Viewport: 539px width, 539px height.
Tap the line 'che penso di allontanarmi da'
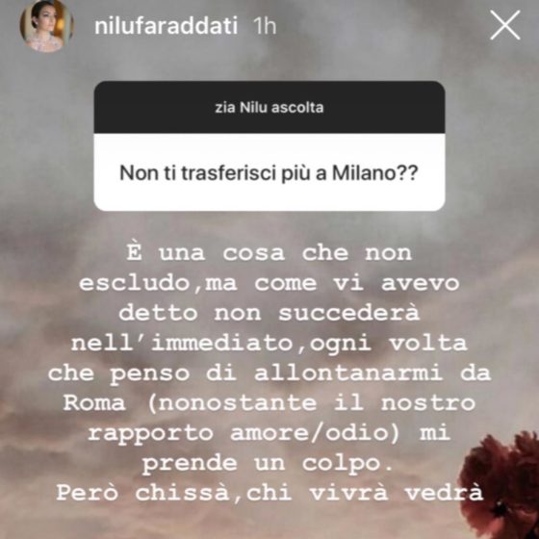tap(269, 373)
